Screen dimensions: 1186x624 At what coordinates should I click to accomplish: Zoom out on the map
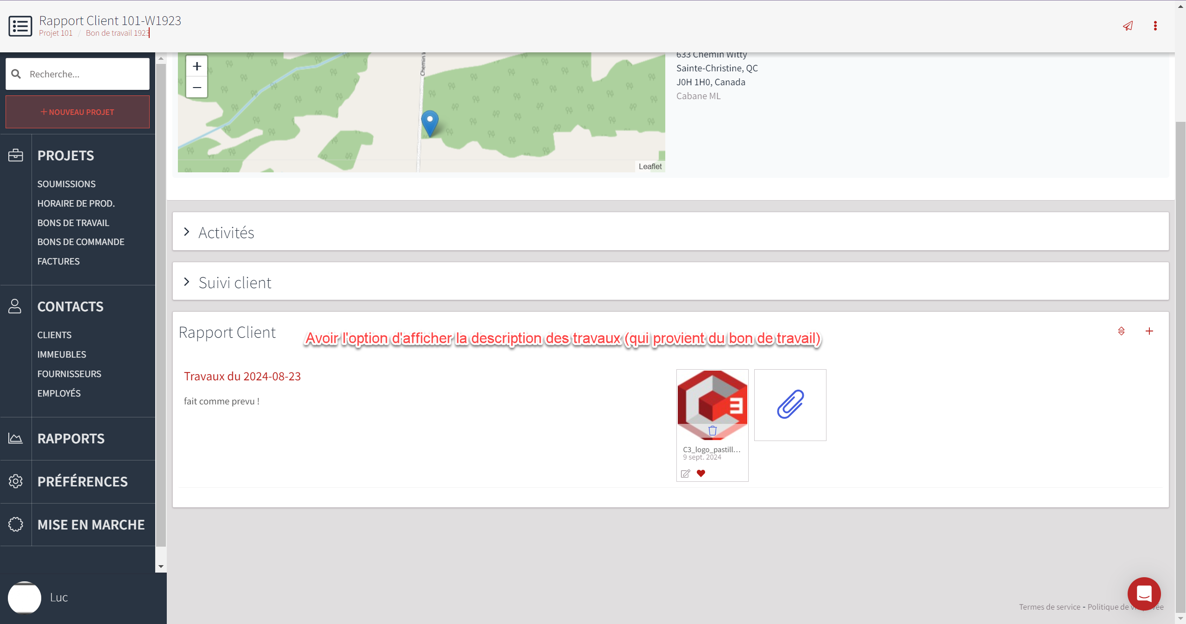point(197,88)
